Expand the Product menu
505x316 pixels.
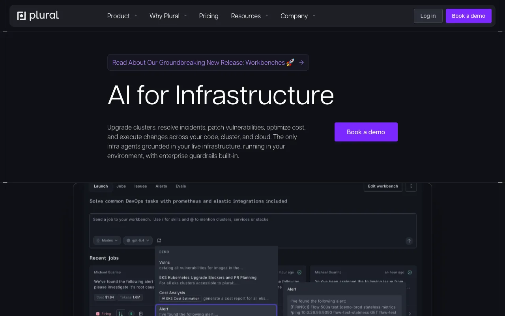click(122, 16)
